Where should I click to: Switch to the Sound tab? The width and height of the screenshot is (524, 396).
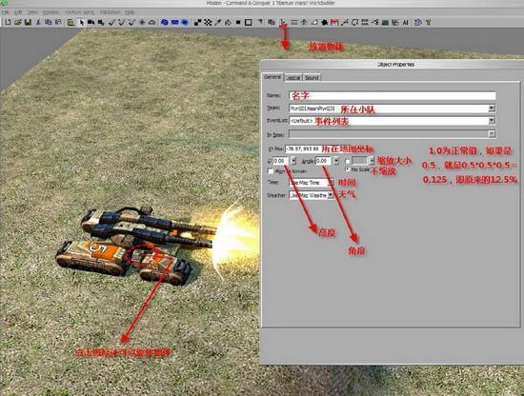312,77
